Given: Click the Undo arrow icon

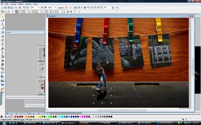Looking at the screenshot, I should (24, 8).
